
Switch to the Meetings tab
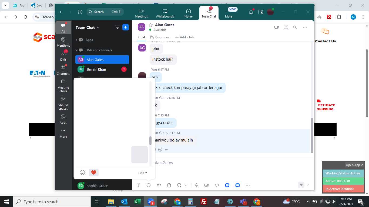click(141, 13)
